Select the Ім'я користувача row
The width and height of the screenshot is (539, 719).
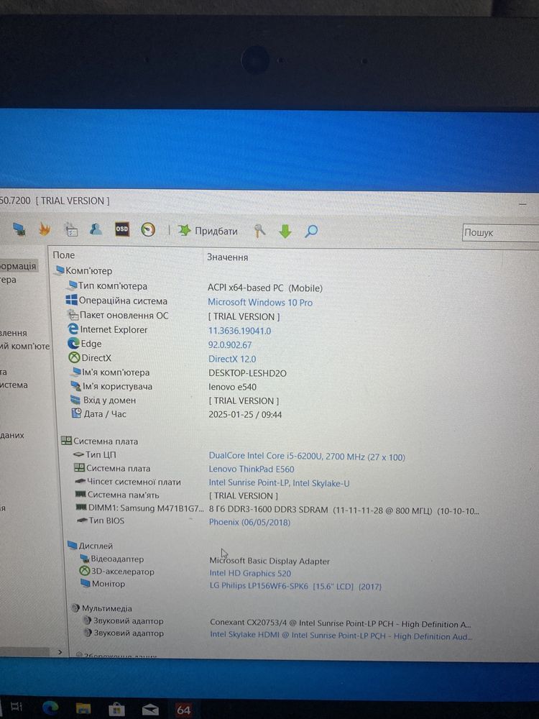pyautogui.click(x=111, y=387)
